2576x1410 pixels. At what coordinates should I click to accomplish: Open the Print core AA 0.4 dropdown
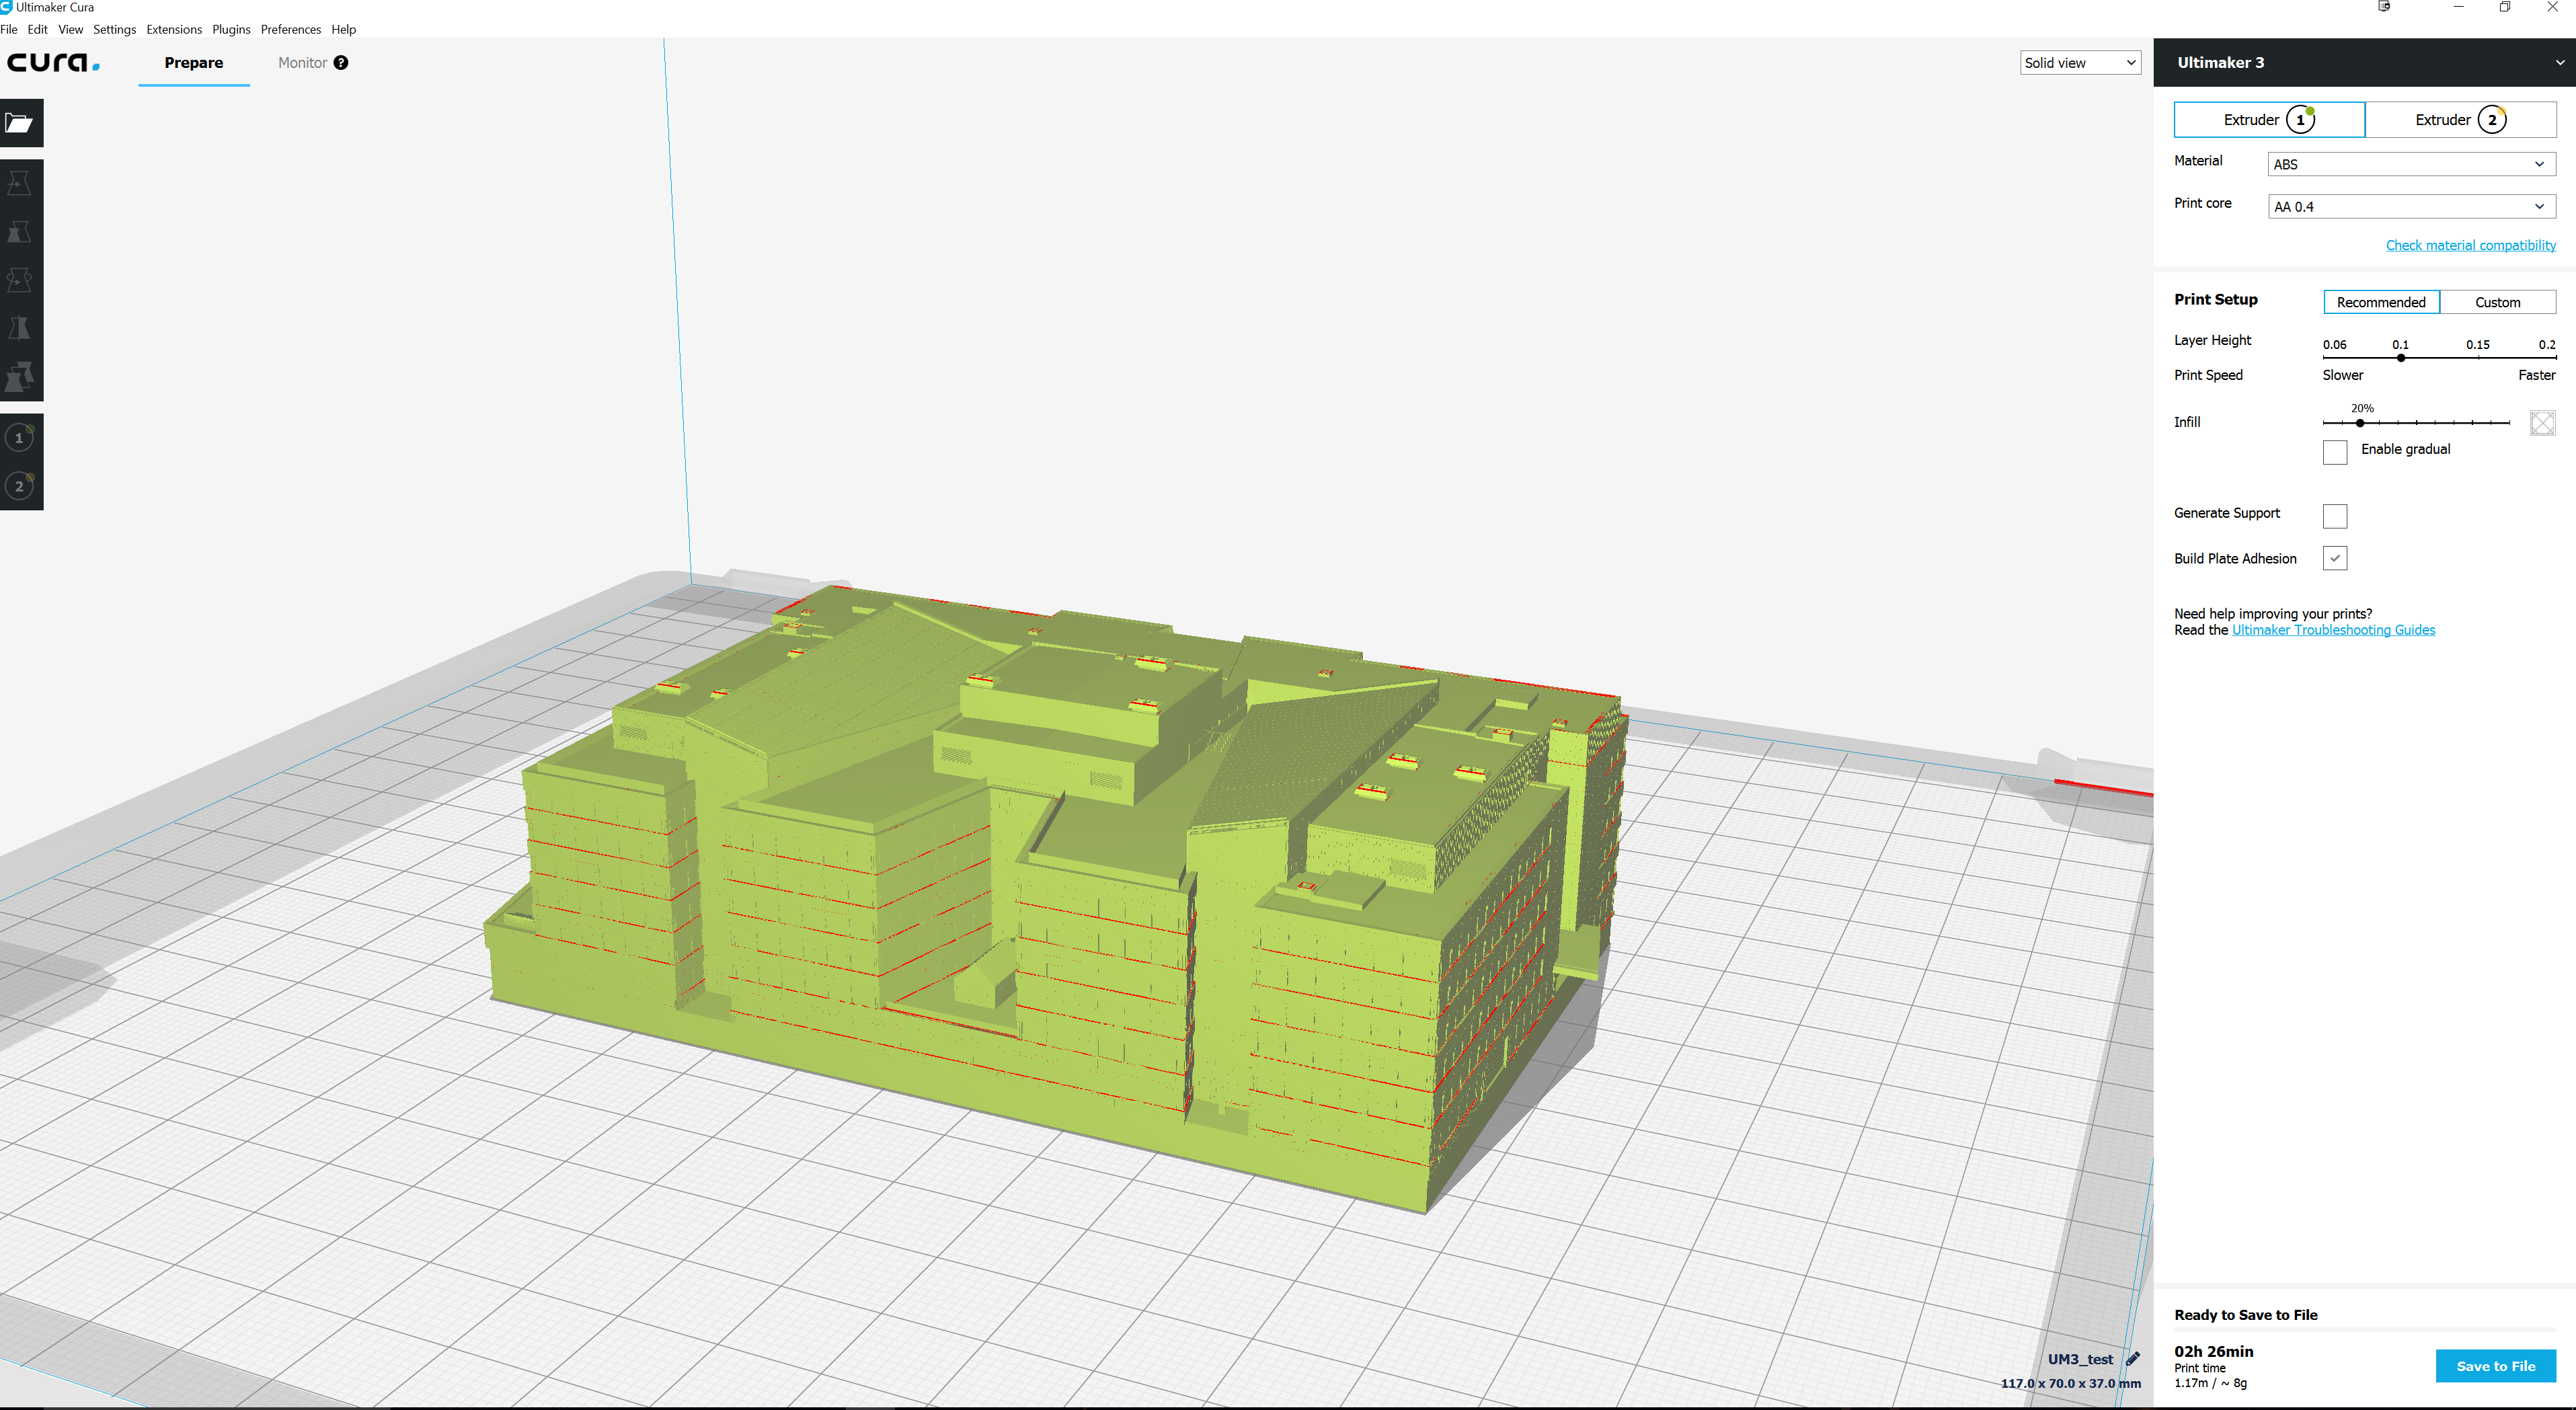click(2412, 207)
